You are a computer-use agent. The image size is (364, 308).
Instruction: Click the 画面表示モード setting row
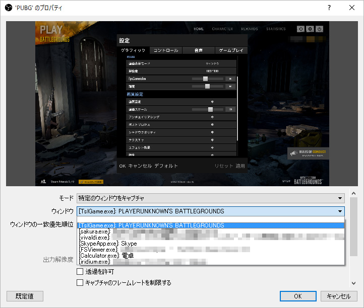(181, 63)
